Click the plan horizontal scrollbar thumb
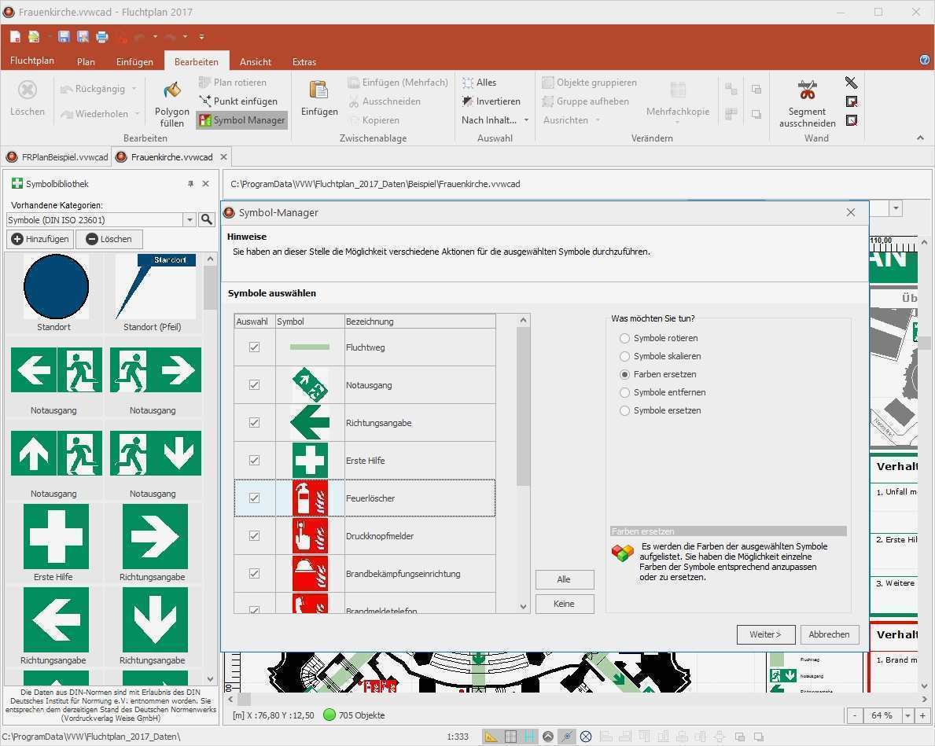The height and width of the screenshot is (746, 935). 245,699
